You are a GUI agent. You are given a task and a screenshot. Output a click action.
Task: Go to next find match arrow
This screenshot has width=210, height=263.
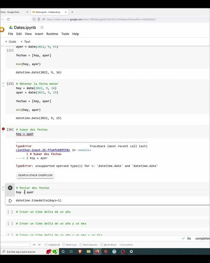pos(39,245)
